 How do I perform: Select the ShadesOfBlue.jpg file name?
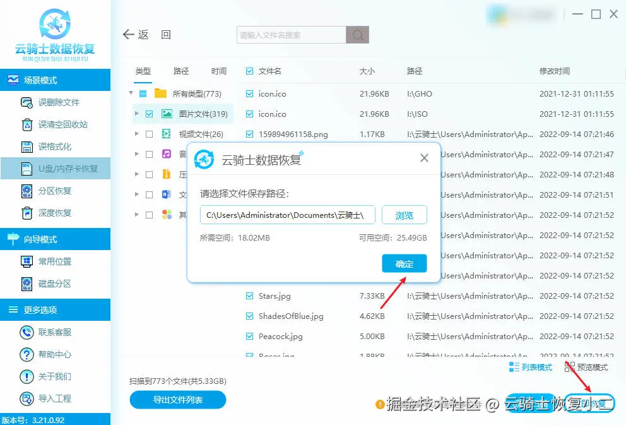pyautogui.click(x=291, y=316)
